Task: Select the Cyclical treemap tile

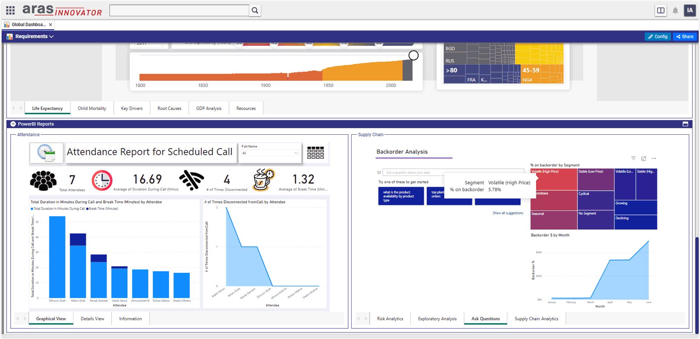Action: (x=595, y=200)
